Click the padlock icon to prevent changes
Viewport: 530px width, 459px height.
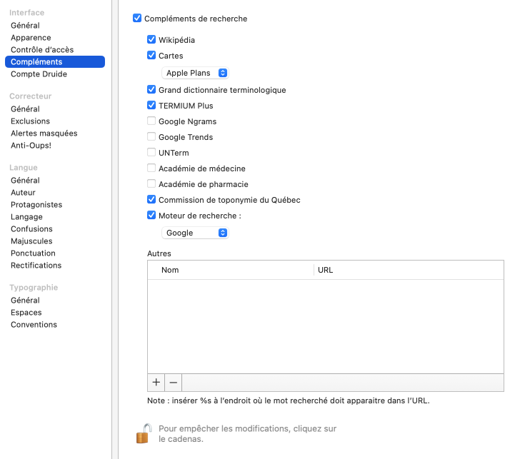click(144, 433)
